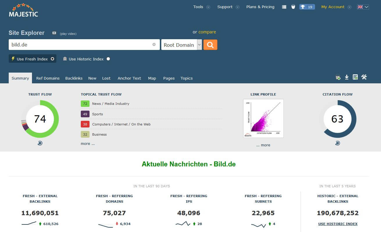Click the create report icon
Viewport: 381px width, 232px height.
coord(355,77)
